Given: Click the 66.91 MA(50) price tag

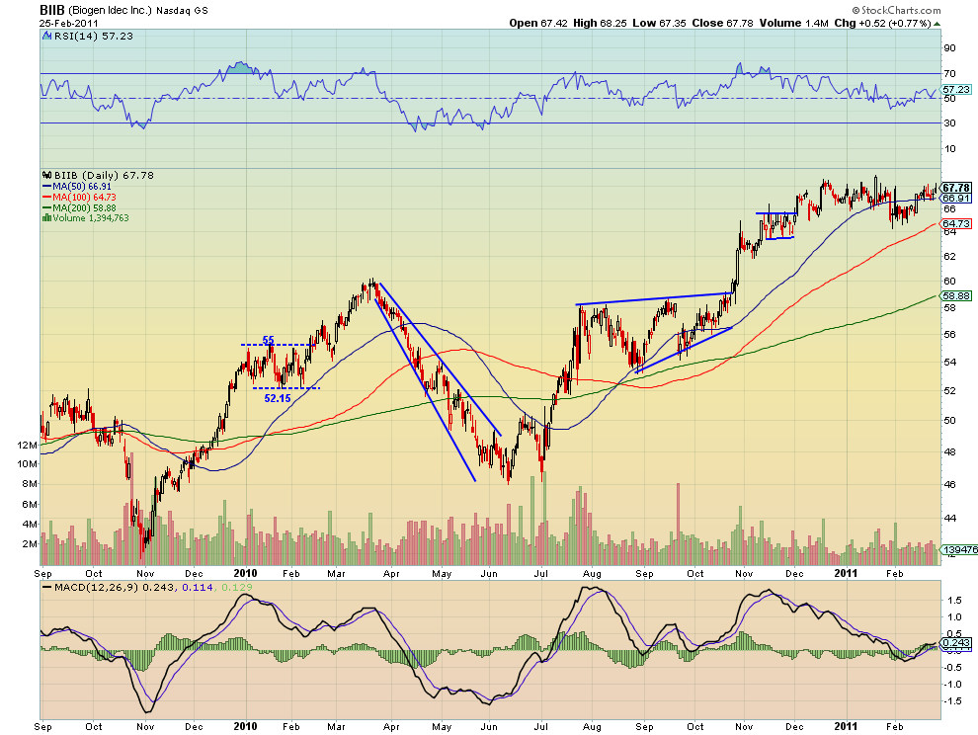Looking at the screenshot, I should (x=955, y=199).
